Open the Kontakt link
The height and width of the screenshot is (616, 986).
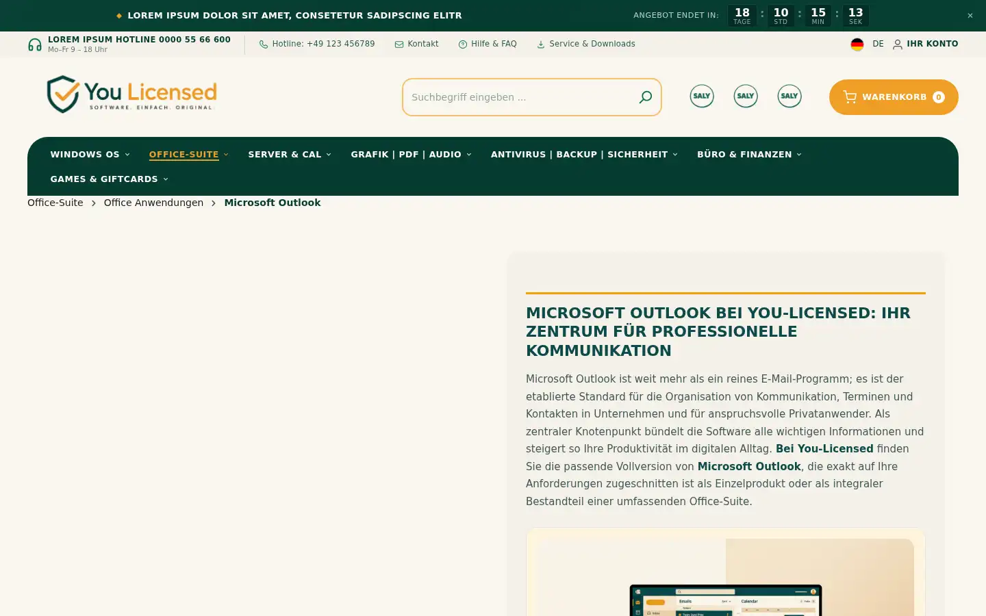tap(416, 44)
